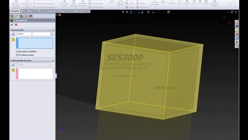Collapse the Çoklu Kalınlık Ayarları section
248x140 pixels.
coord(53,61)
